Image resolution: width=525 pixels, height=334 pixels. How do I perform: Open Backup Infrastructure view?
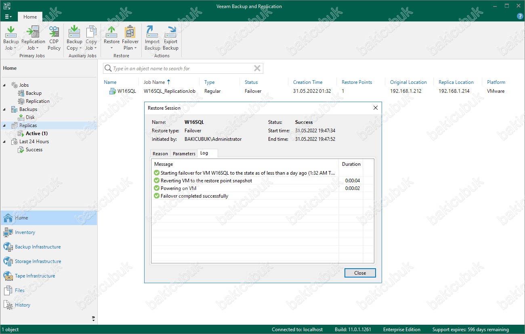[38, 247]
